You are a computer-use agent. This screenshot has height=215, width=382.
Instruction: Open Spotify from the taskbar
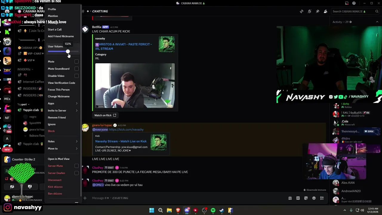(213, 210)
